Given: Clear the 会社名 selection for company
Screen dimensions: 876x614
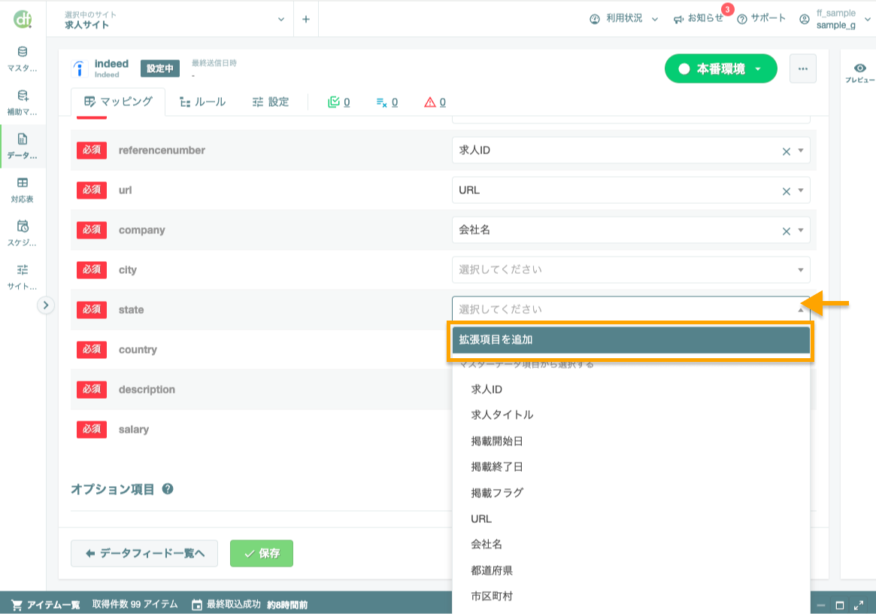Looking at the screenshot, I should [x=786, y=231].
